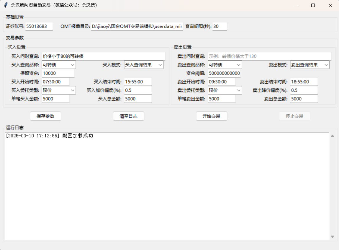Maximize the auto-trading window
339x250 pixels.
pos(313,5)
